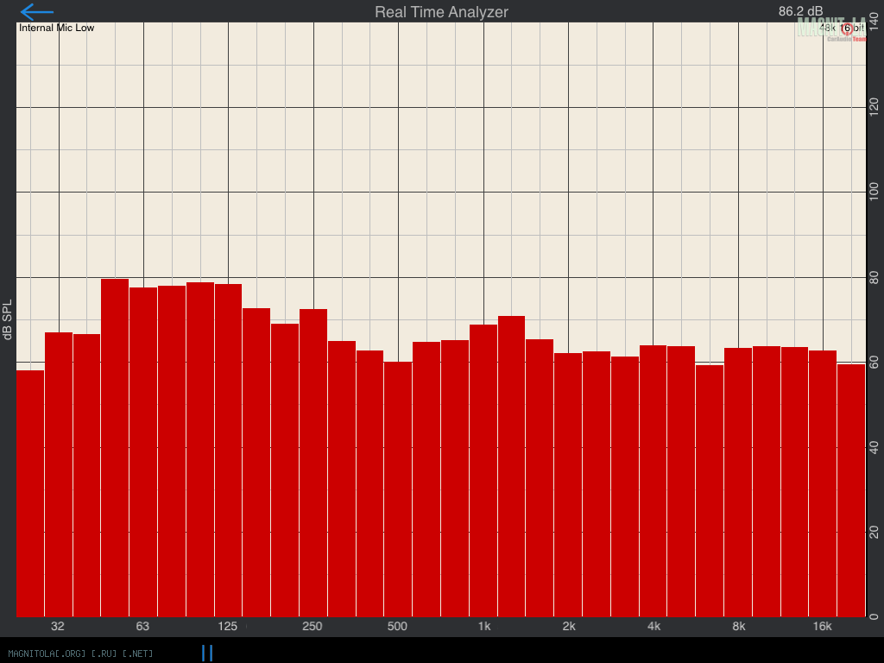Viewport: 884px width, 663px height.
Task: Click the 1k frequency axis label
Action: click(483, 626)
